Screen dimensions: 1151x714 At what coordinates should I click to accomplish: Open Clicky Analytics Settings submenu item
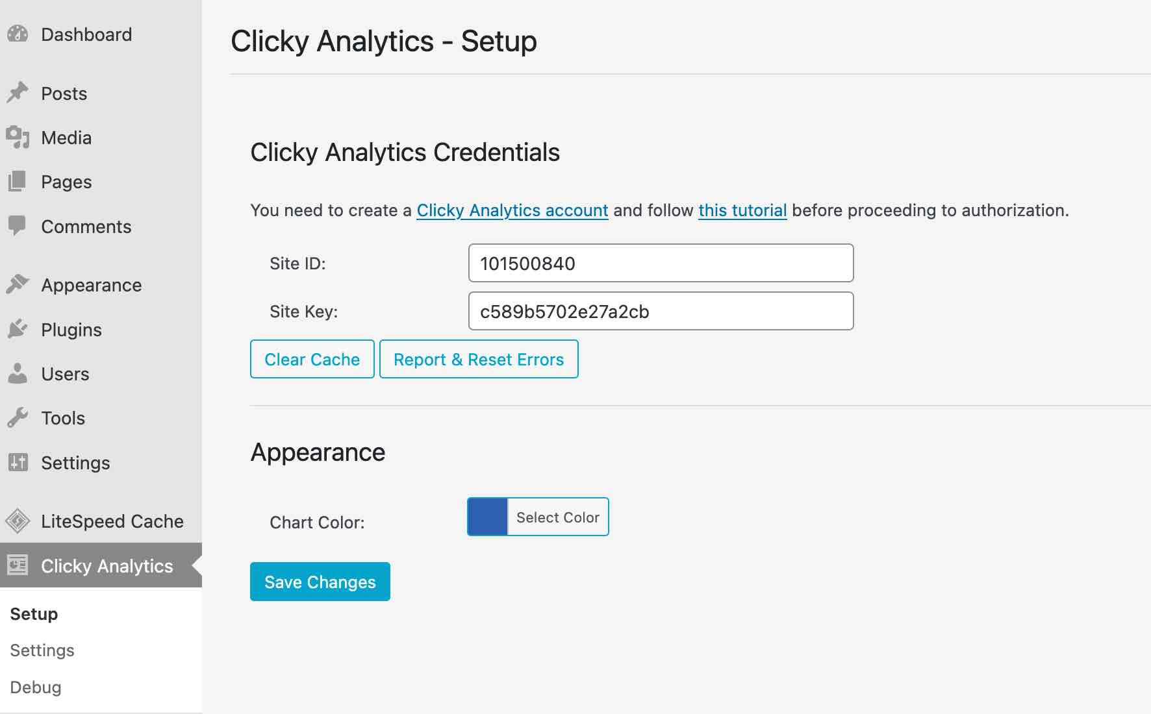[x=42, y=650]
